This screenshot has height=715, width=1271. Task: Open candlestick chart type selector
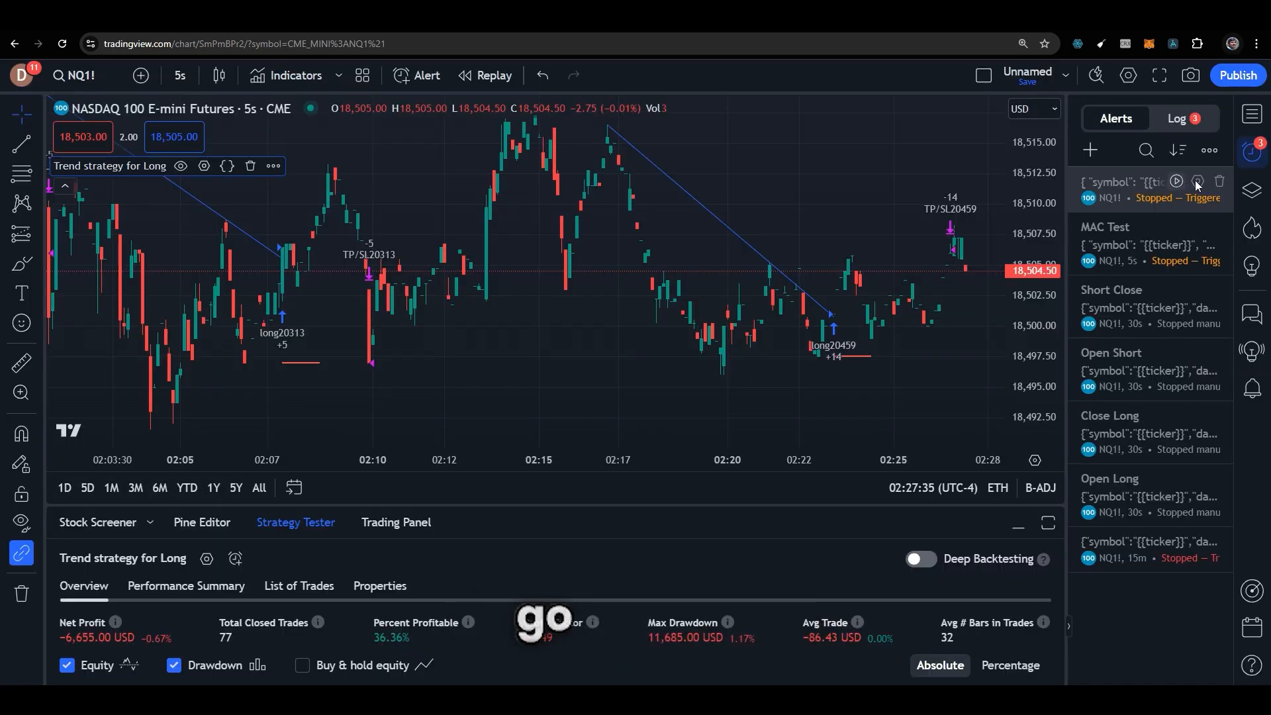(219, 75)
